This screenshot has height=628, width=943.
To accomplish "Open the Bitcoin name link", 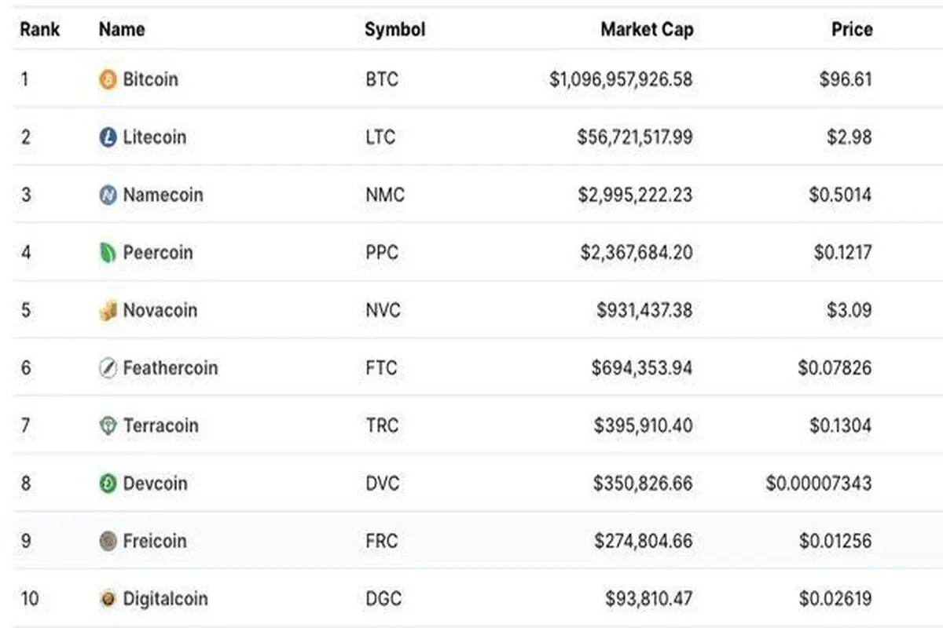I will click(150, 79).
